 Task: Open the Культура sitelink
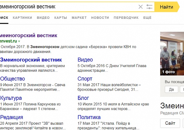coord(11,98)
